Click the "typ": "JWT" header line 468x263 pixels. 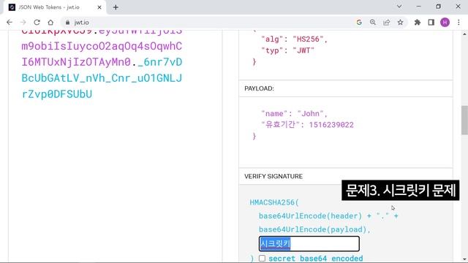click(x=287, y=50)
